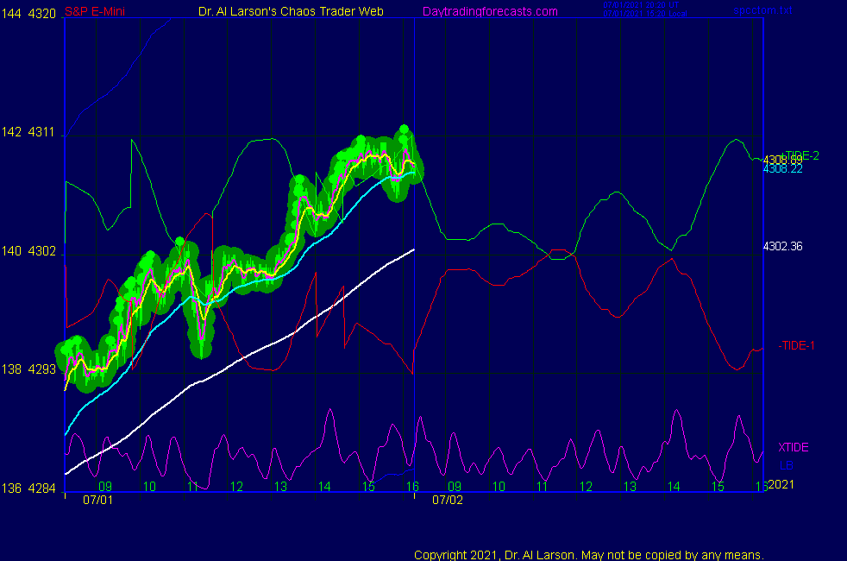Select the 136 4284 price axis label

(x=28, y=489)
